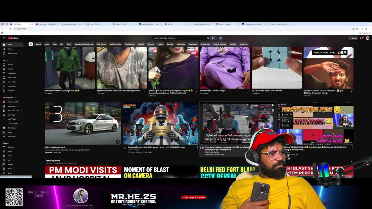Open Mr Jerry BGMI stream thumbnail
The image size is (372, 209).
coord(160,123)
